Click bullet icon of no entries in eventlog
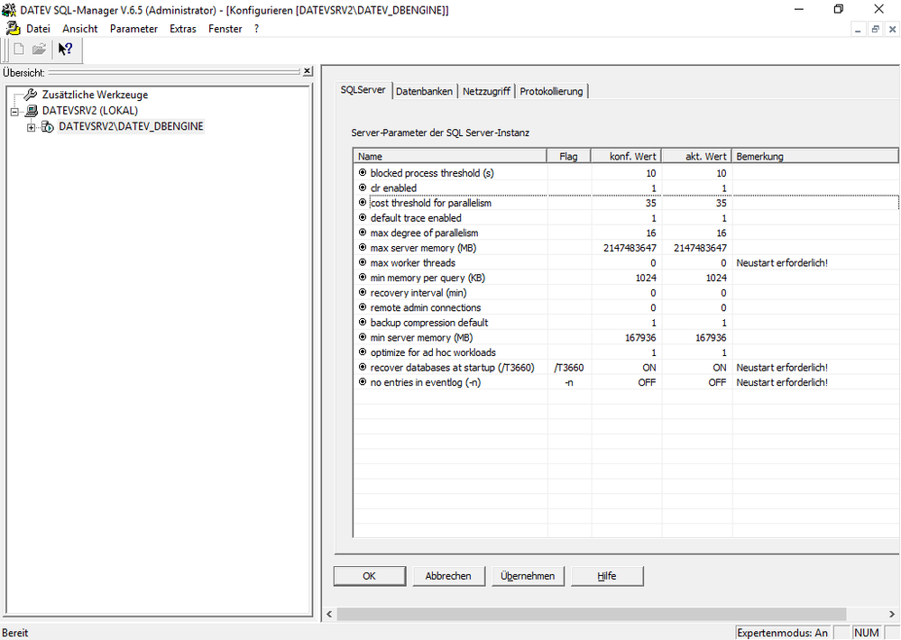The width and height of the screenshot is (901, 640). pyautogui.click(x=363, y=381)
